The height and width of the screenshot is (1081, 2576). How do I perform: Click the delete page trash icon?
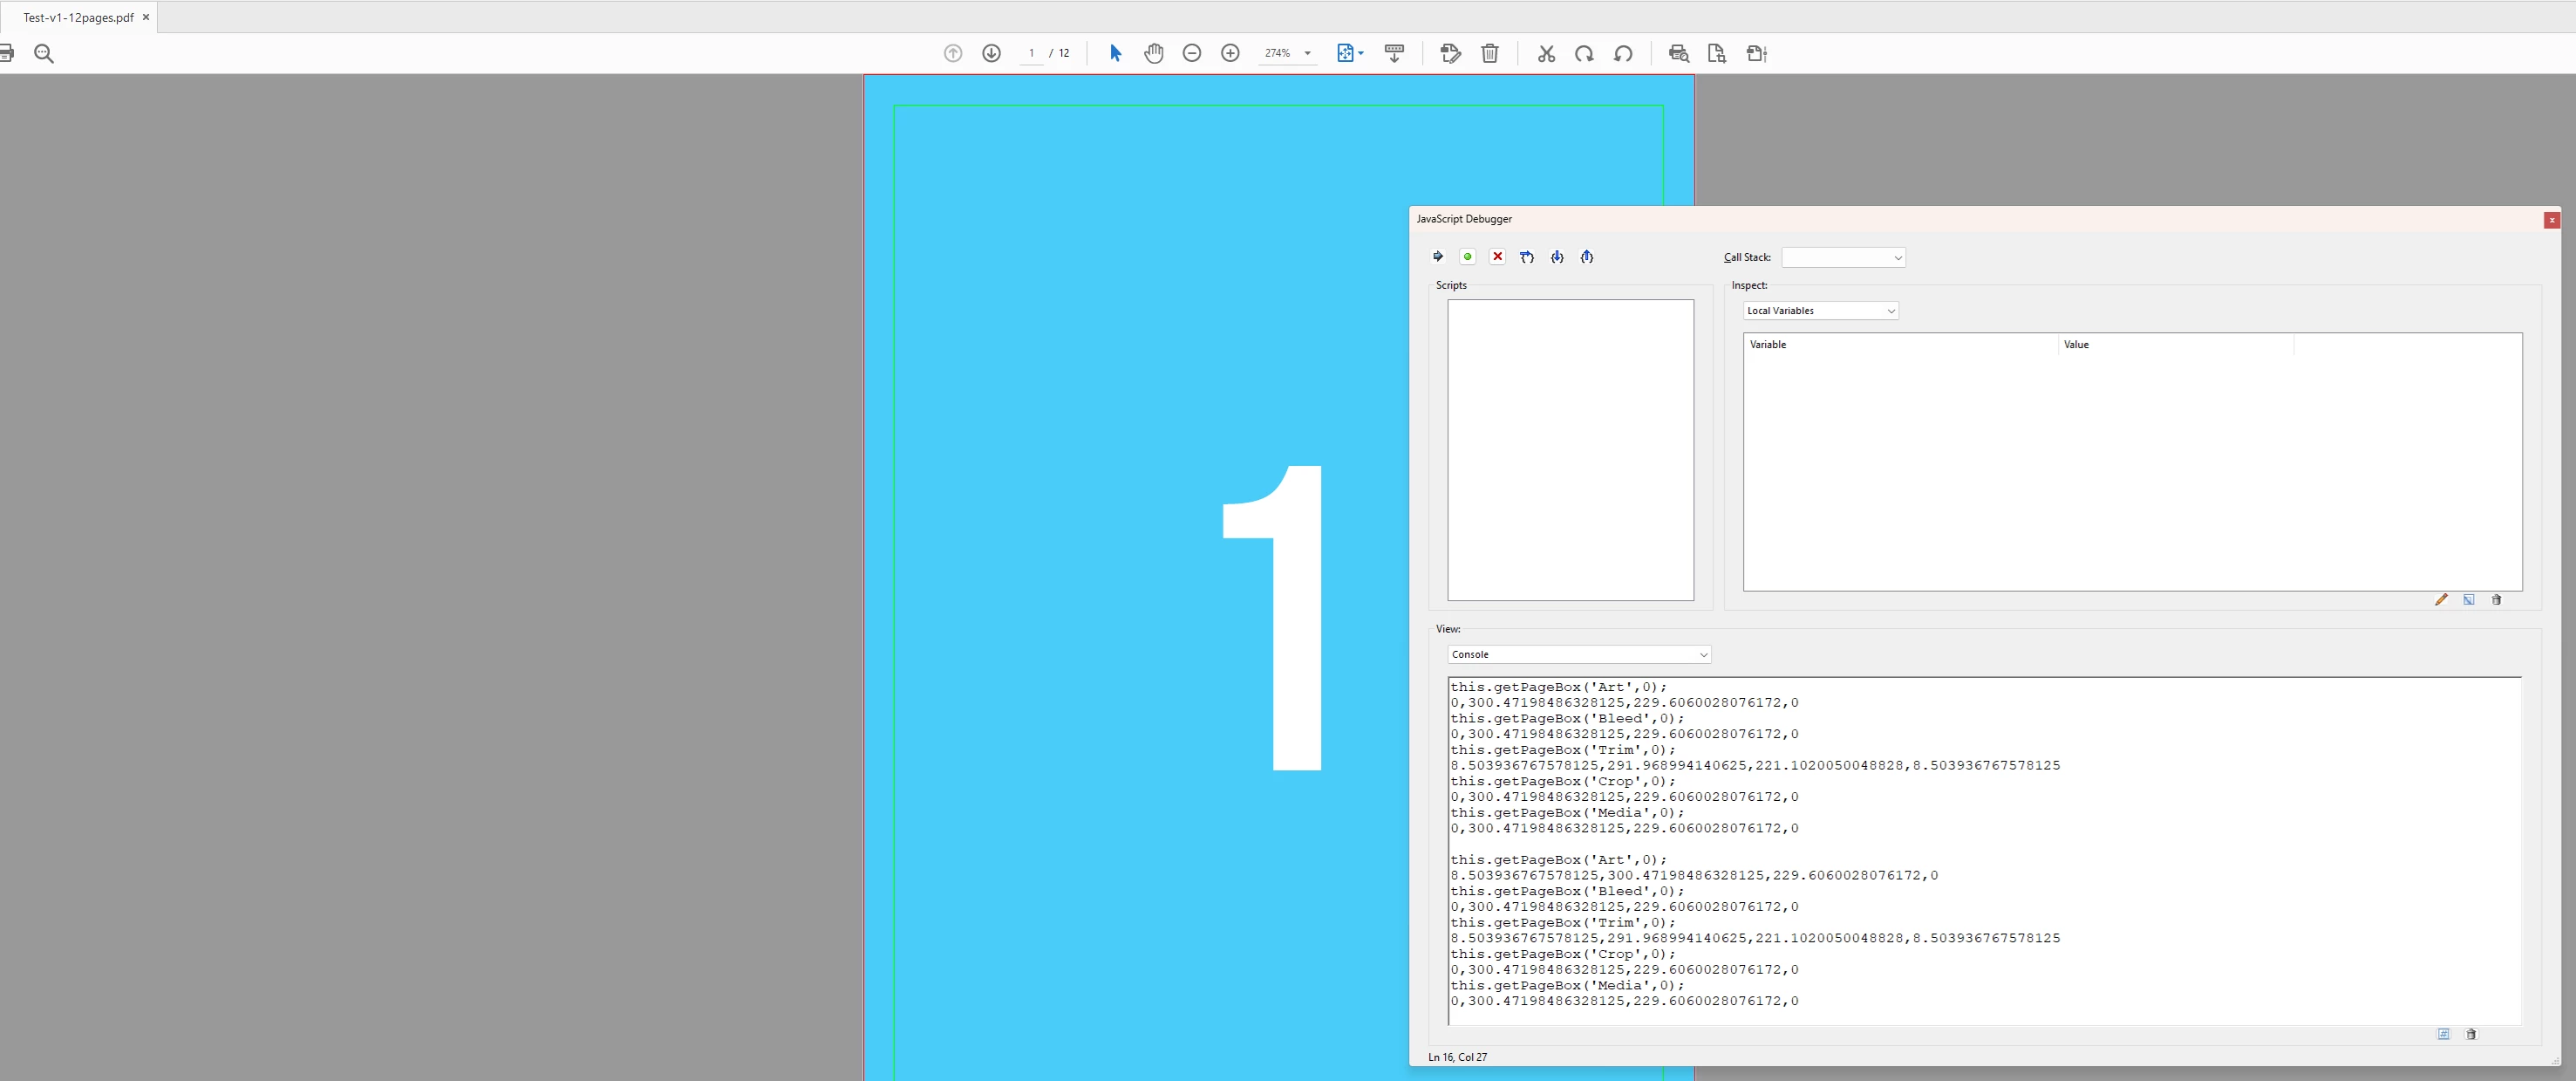pos(1489,53)
